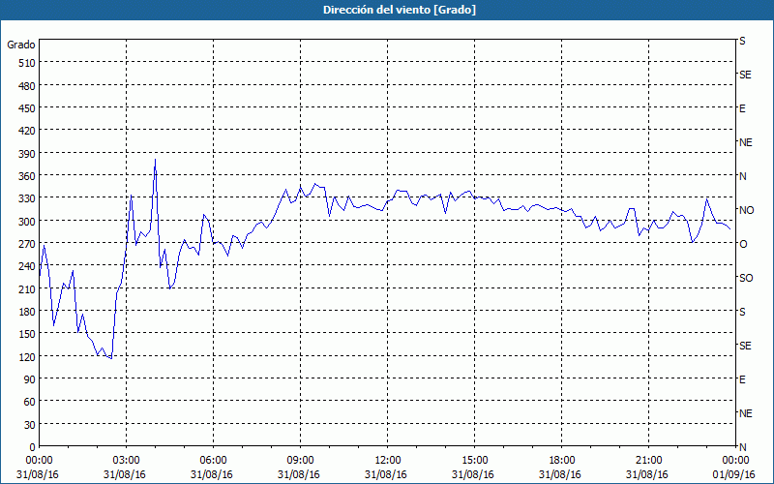Click the 360 value on the left axis
The image size is (774, 484).
tap(27, 176)
